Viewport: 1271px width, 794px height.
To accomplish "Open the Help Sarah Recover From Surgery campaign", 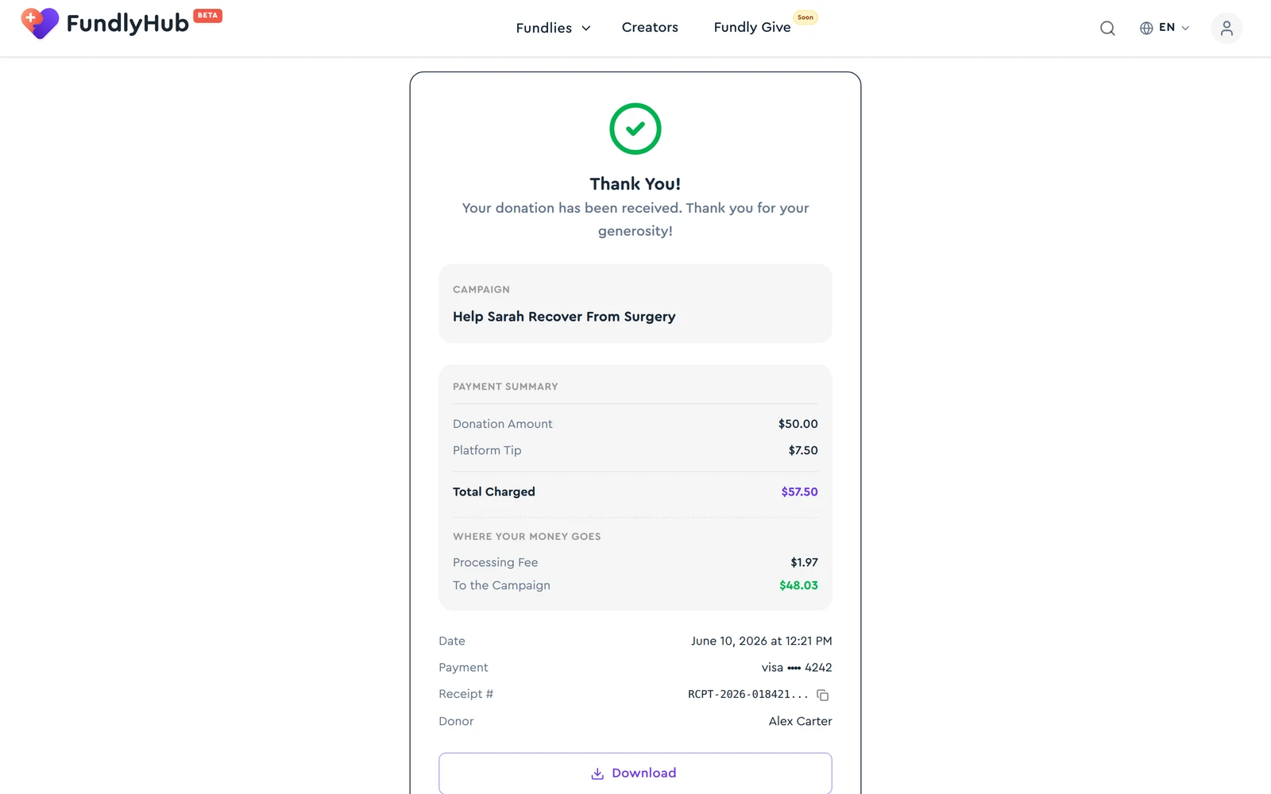I will pyautogui.click(x=564, y=316).
